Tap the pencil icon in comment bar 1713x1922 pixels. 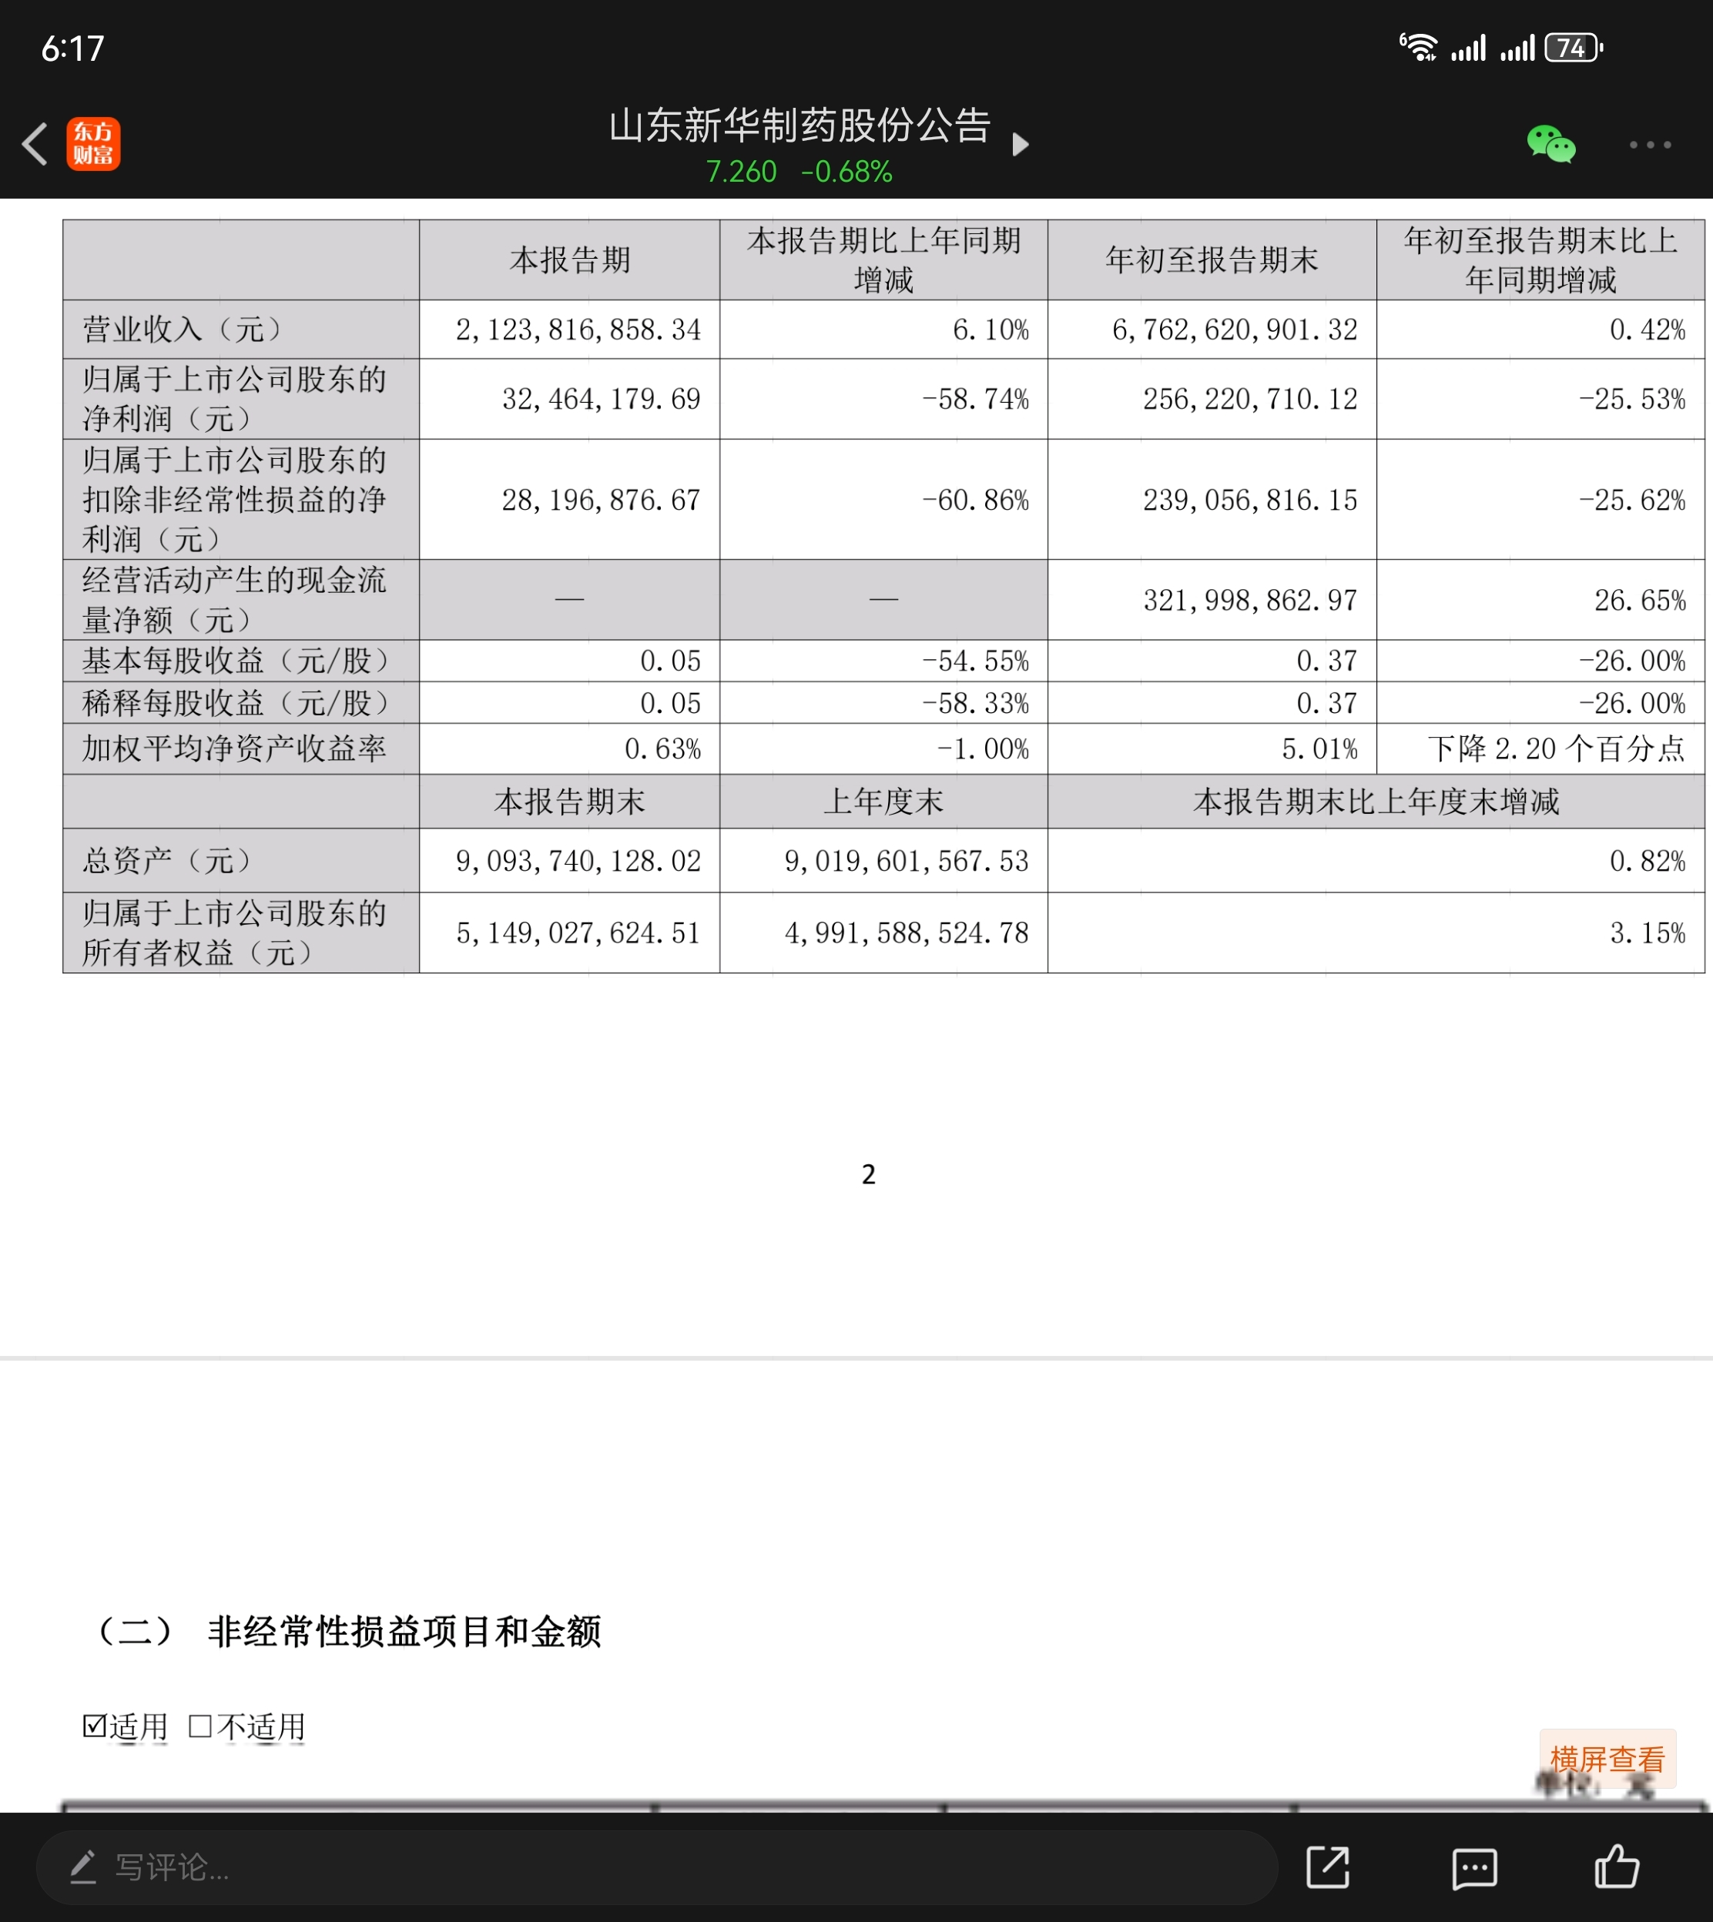click(x=84, y=1867)
